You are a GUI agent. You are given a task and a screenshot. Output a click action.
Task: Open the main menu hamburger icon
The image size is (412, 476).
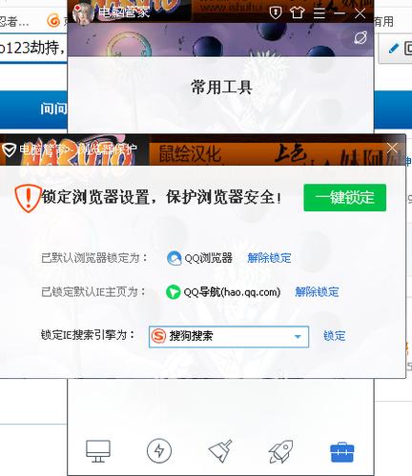[x=319, y=13]
